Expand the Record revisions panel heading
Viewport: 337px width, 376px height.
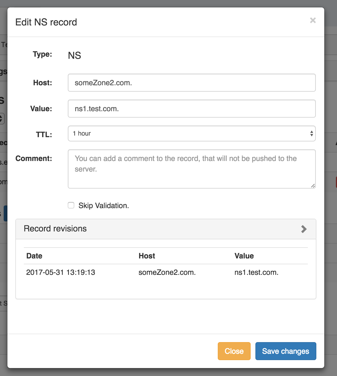click(x=55, y=229)
